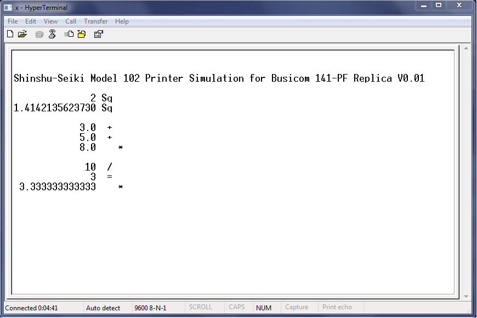
Task: Open the Call menu
Action: [71, 21]
